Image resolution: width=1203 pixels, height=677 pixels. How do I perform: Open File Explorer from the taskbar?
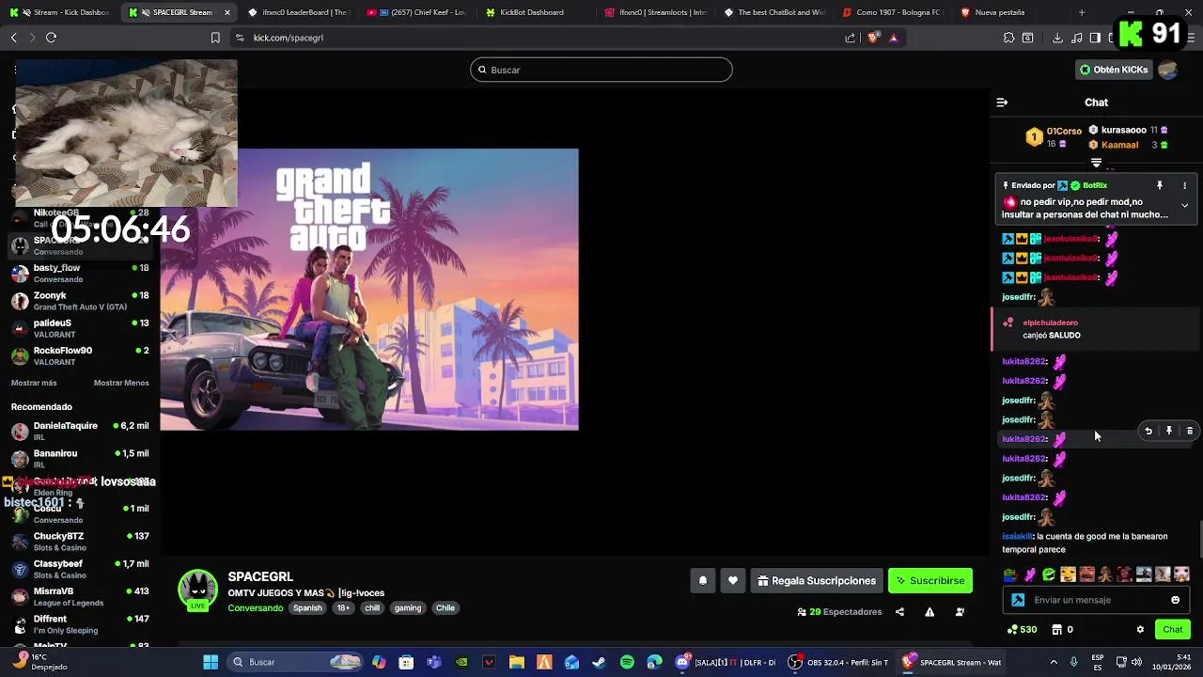coord(516,663)
